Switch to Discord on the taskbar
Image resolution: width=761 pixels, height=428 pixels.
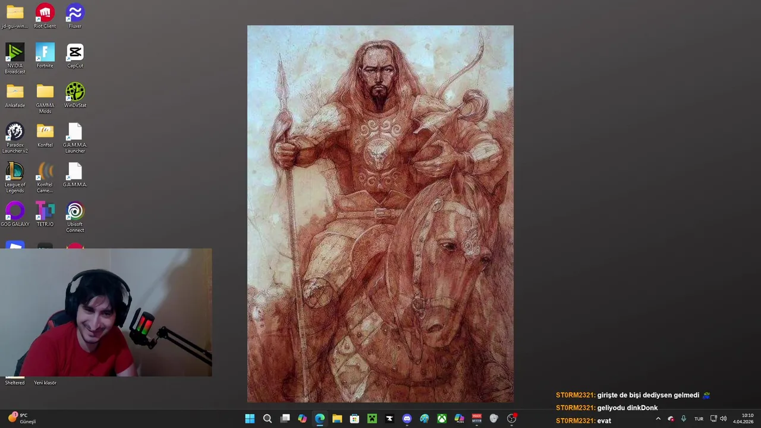pos(407,418)
